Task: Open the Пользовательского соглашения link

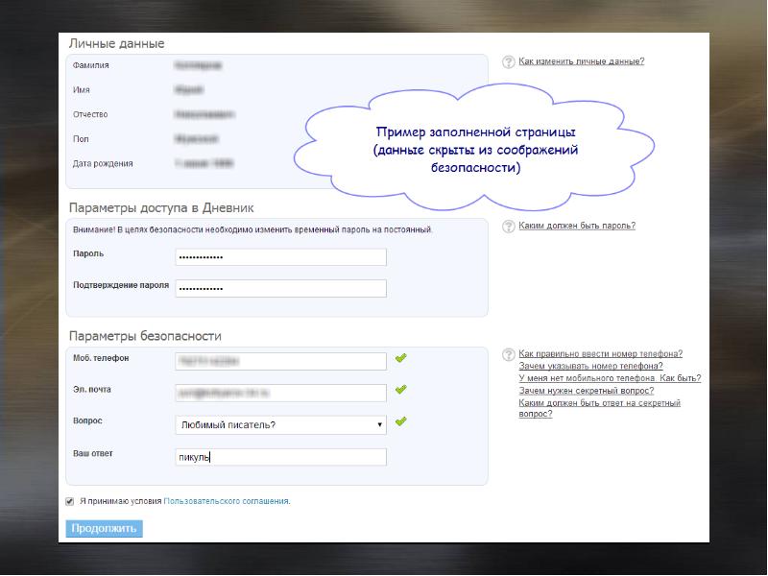Action: coord(227,501)
